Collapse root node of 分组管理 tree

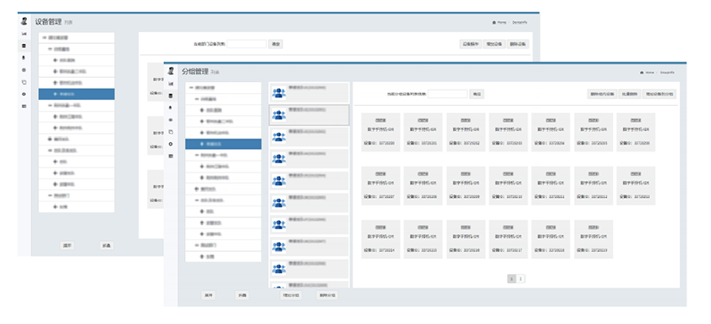(x=191, y=88)
